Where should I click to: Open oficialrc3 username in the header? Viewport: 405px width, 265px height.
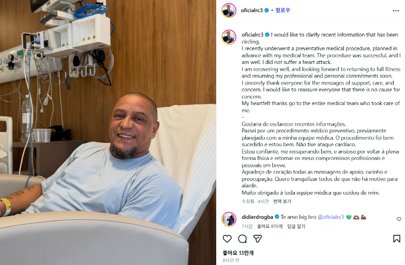point(252,10)
